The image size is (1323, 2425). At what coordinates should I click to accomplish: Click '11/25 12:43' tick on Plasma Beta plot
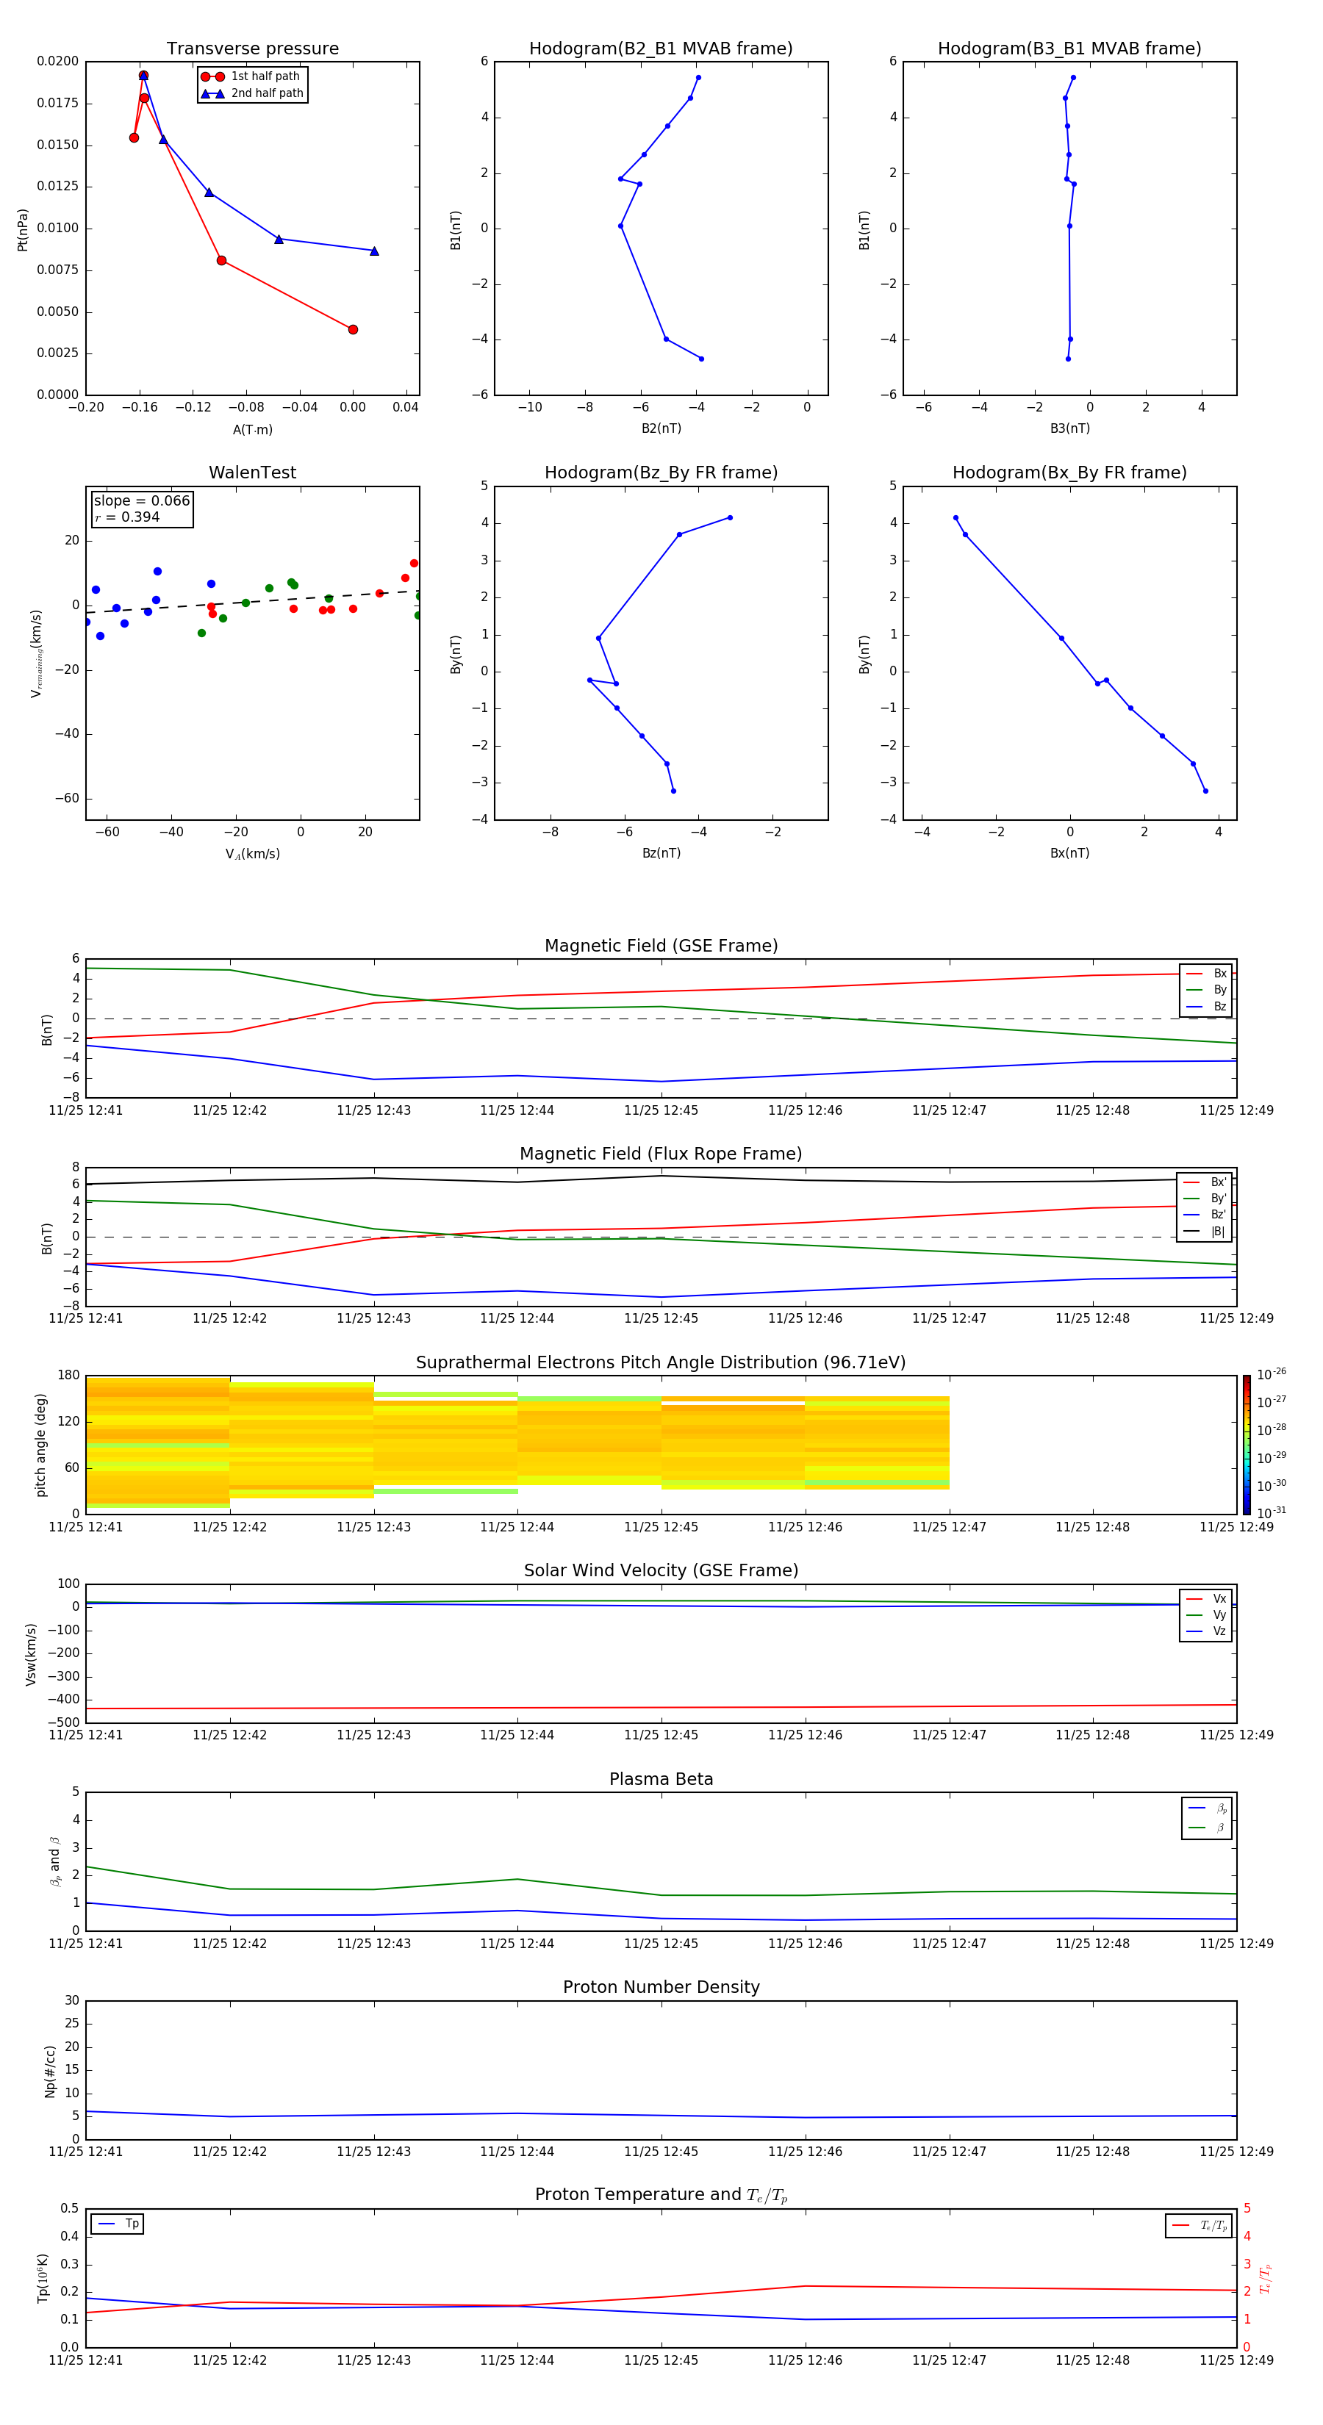coord(374,1944)
